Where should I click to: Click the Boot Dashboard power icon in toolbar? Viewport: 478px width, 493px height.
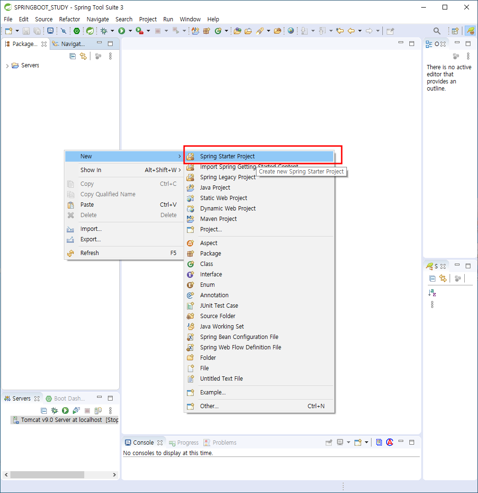[x=77, y=31]
